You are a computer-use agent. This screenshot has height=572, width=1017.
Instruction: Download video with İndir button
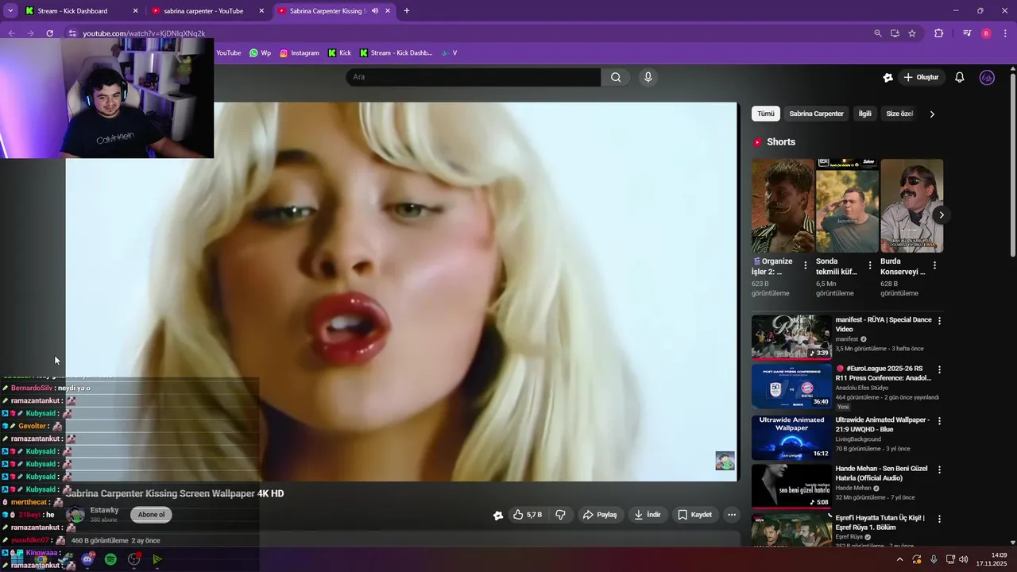(x=648, y=515)
